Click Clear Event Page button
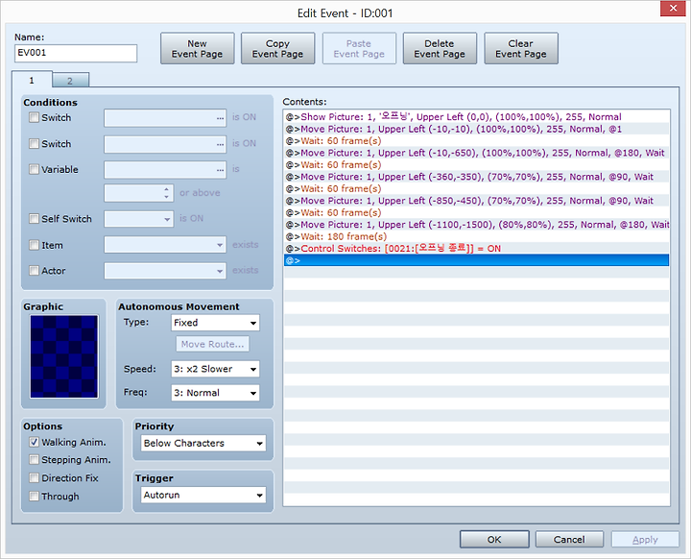Viewport: 691px width, 559px height. click(x=521, y=49)
